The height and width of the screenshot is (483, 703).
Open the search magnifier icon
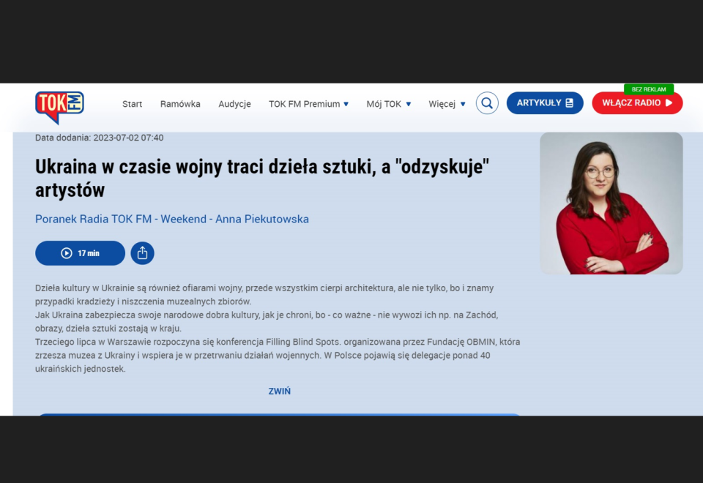click(487, 103)
